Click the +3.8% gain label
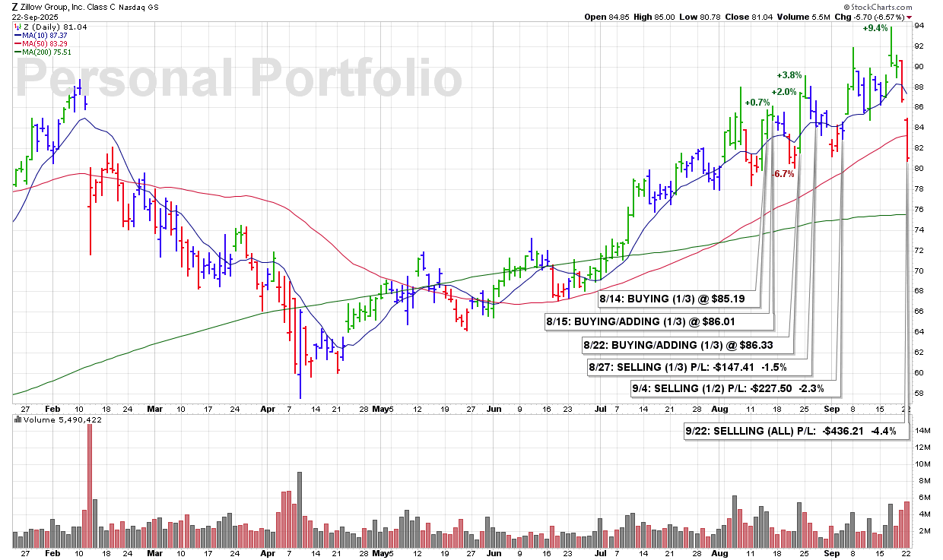Screen dimensions: 943x560 [789, 75]
